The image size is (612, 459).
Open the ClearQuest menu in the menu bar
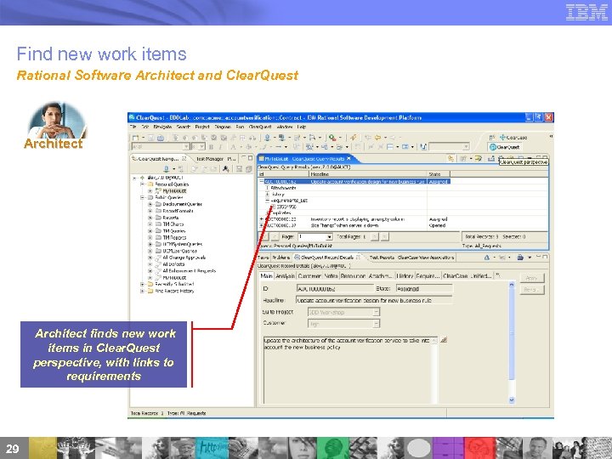click(260, 127)
